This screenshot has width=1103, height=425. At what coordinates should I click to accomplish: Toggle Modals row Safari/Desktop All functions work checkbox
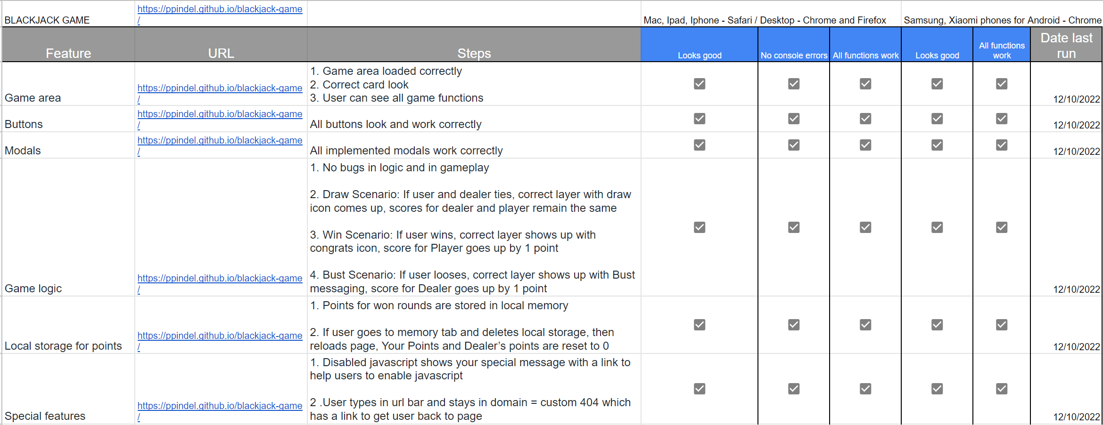point(865,145)
